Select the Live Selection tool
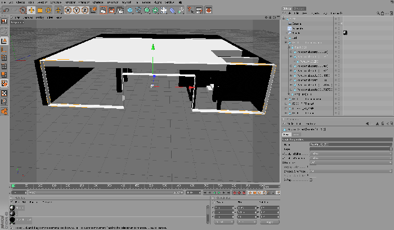This screenshot has height=230, width=394. click(x=23, y=10)
